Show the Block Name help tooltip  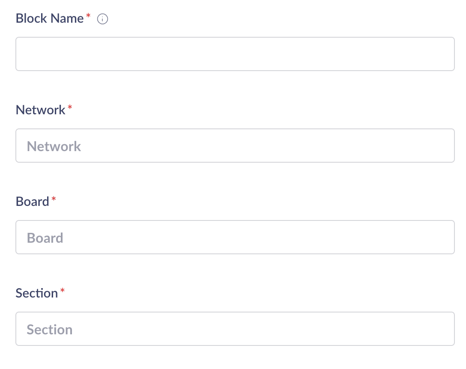pyautogui.click(x=102, y=19)
